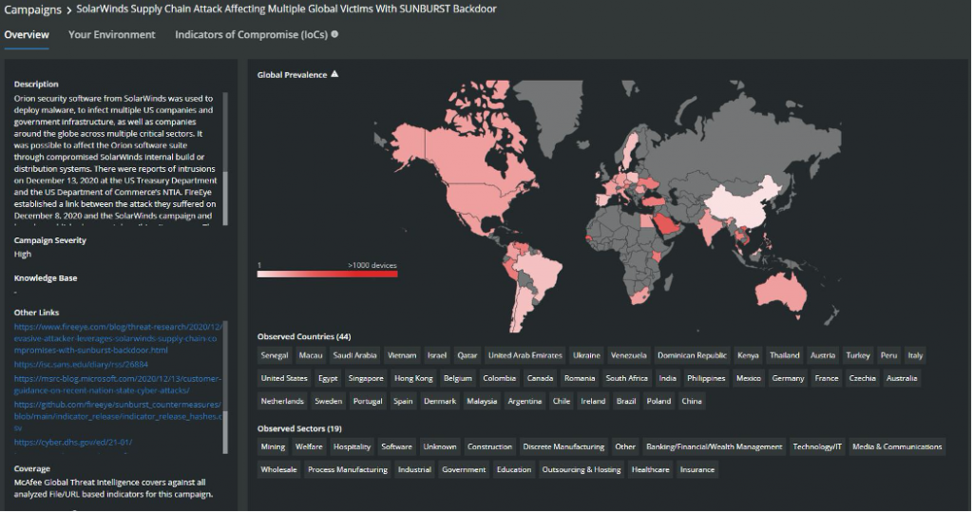Open the cyber.dhs.gov link
973x512 pixels.
point(72,442)
